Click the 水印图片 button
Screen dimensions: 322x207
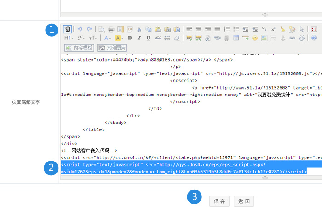[112, 48]
